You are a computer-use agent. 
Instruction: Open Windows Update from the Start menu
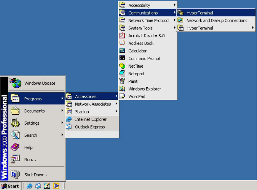[37, 83]
